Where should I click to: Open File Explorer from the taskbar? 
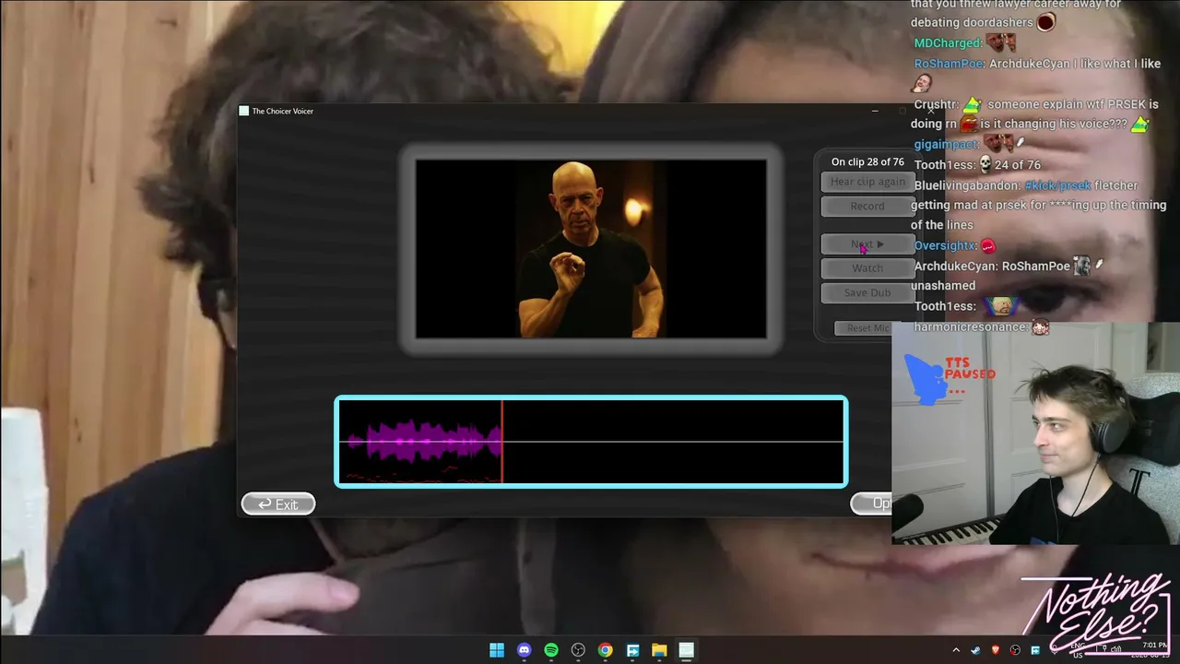tap(659, 650)
